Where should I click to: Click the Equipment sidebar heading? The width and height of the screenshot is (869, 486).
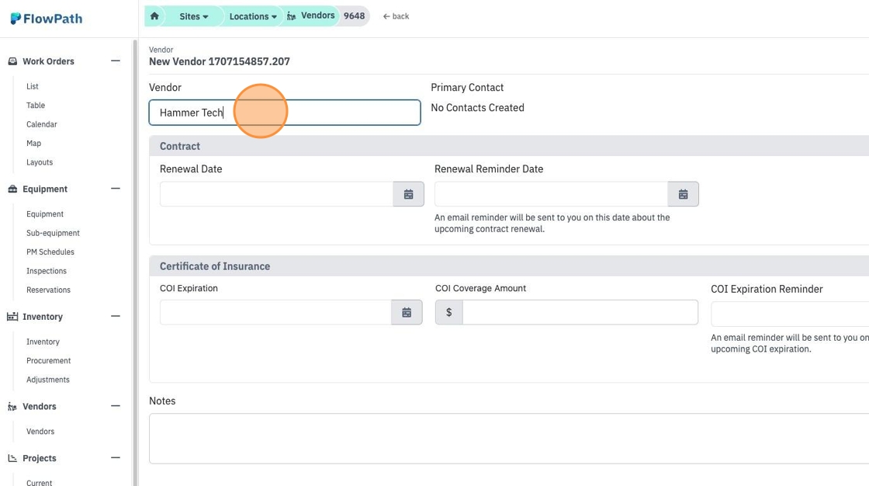45,189
